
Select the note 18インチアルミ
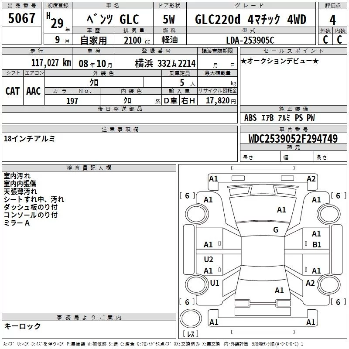tap(29, 139)
